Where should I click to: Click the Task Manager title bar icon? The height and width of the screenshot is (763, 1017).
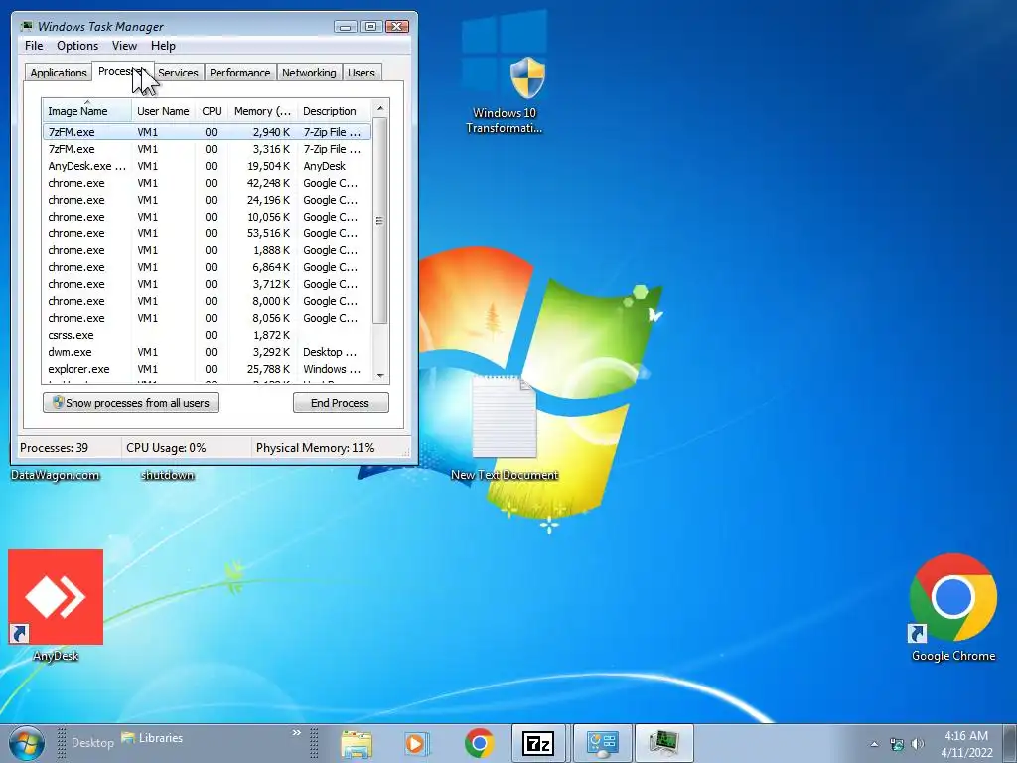pyautogui.click(x=27, y=26)
